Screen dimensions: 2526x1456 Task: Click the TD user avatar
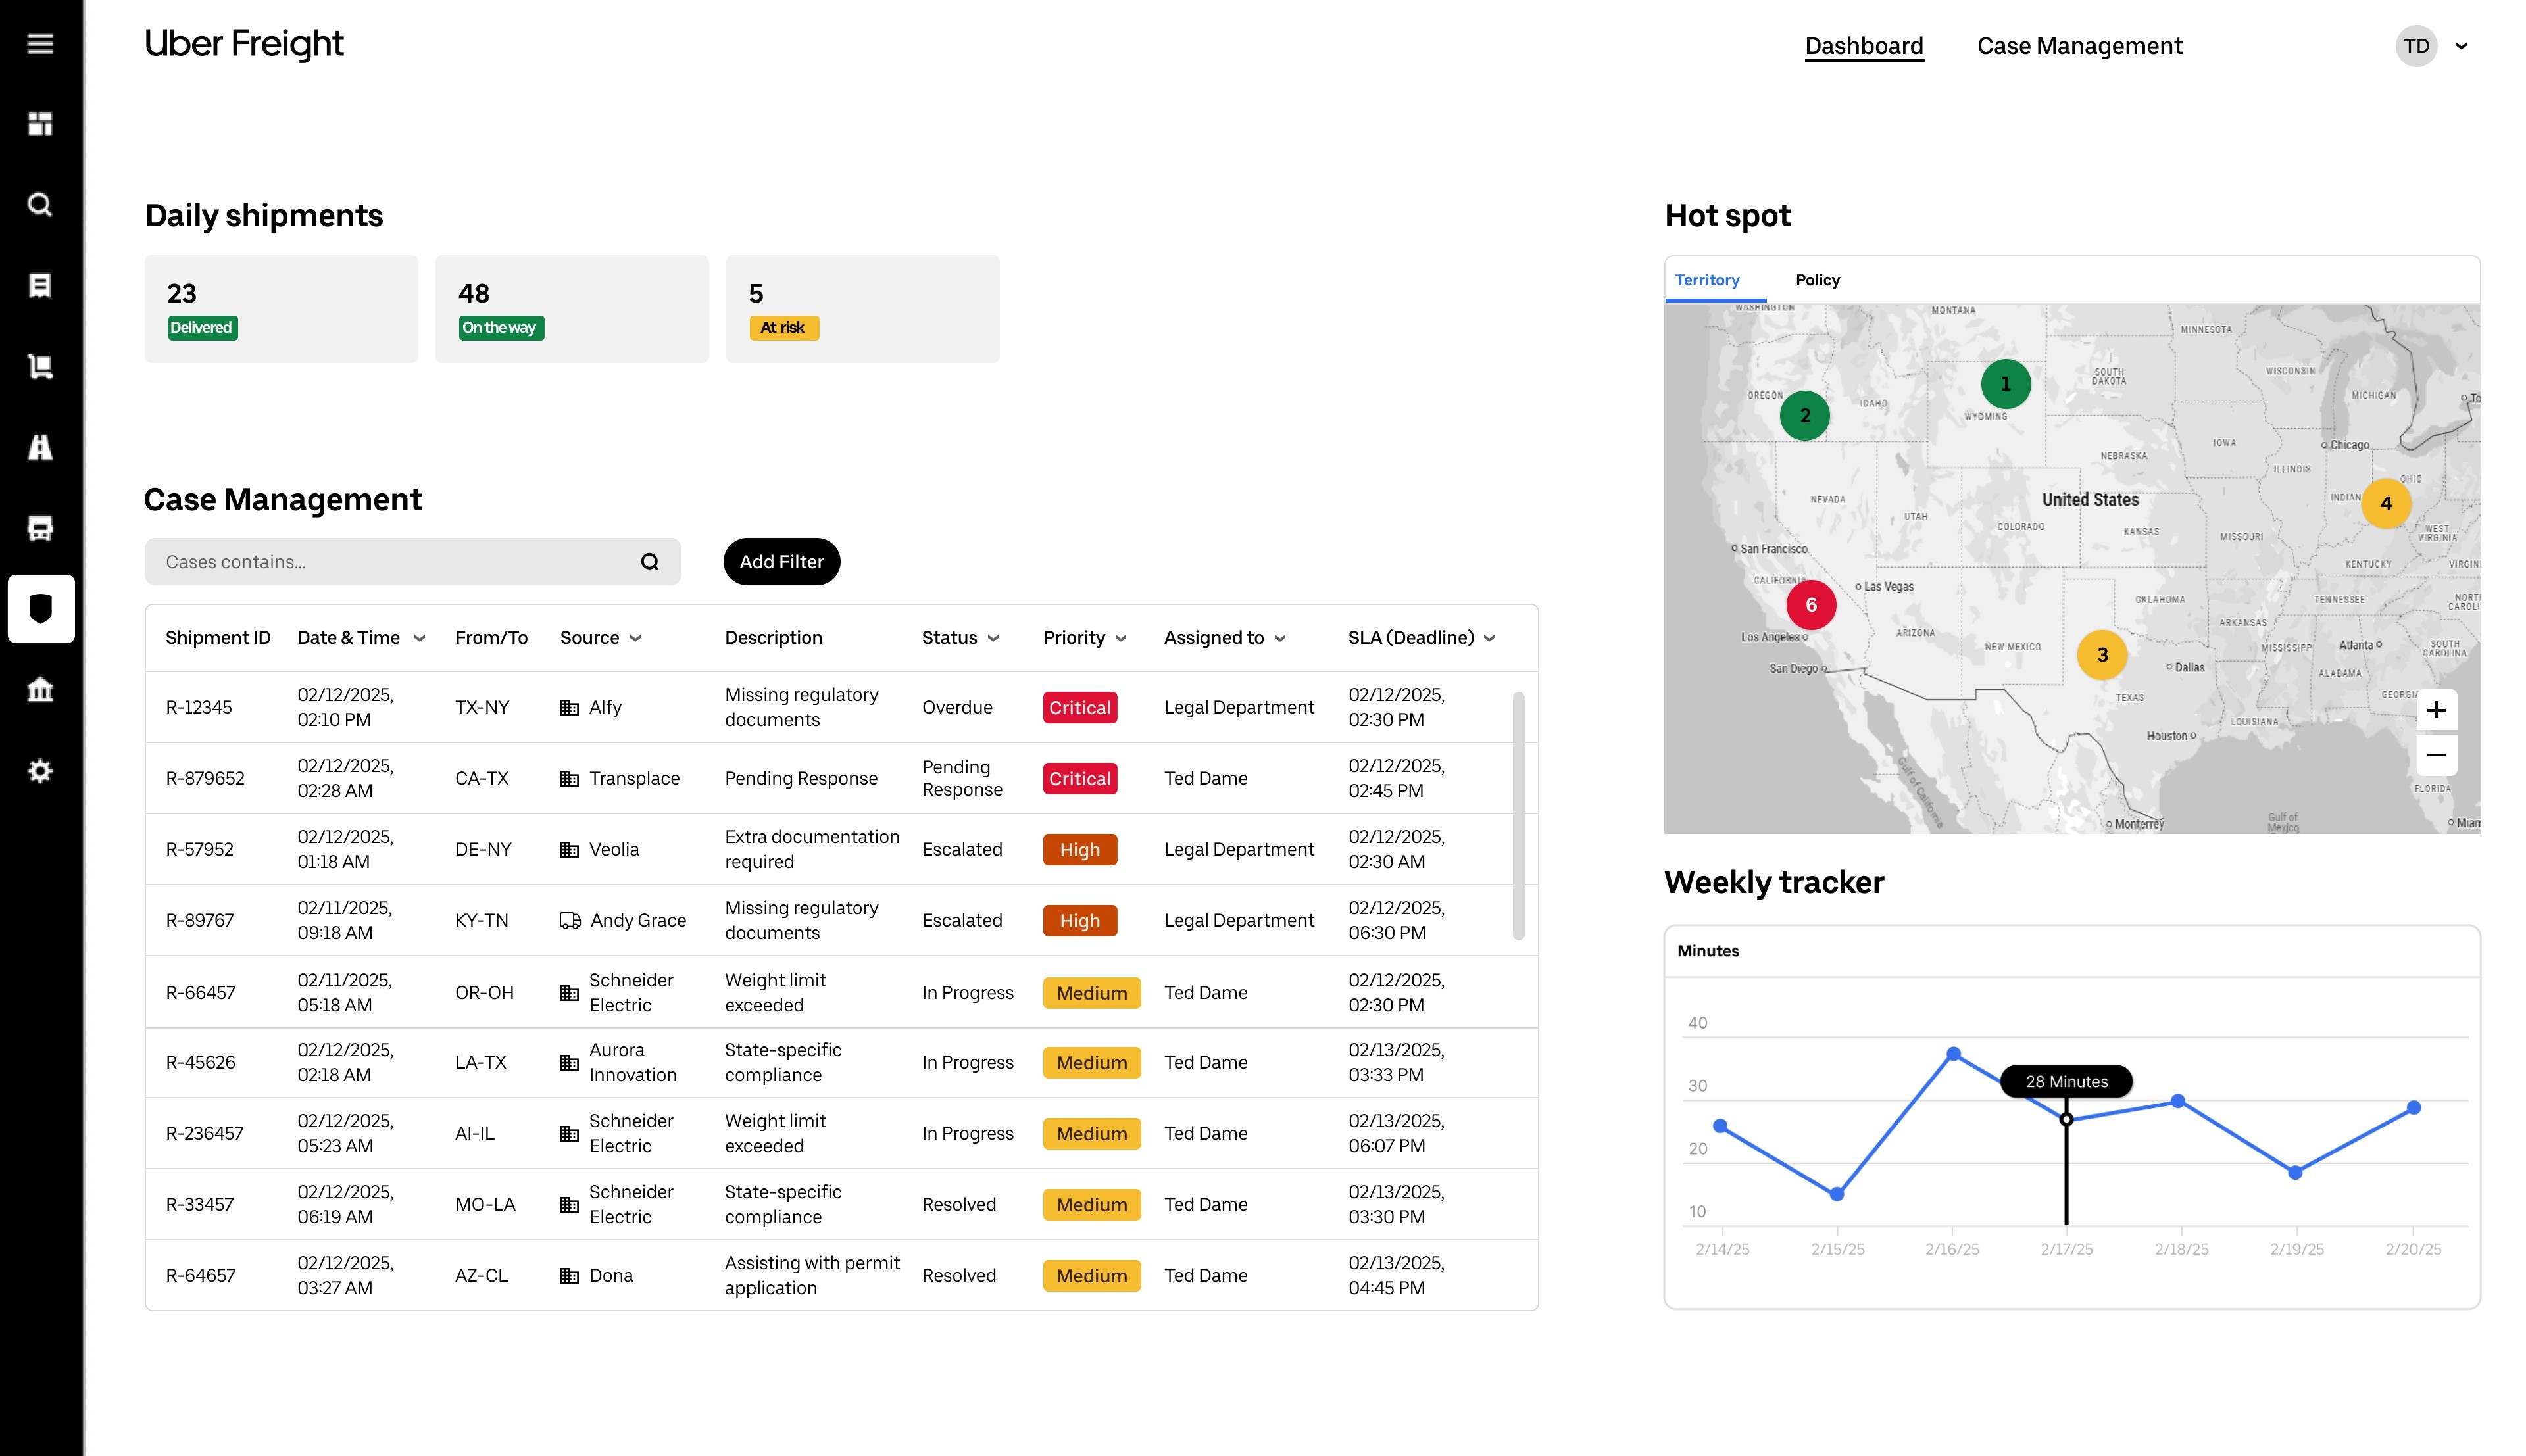click(2416, 46)
